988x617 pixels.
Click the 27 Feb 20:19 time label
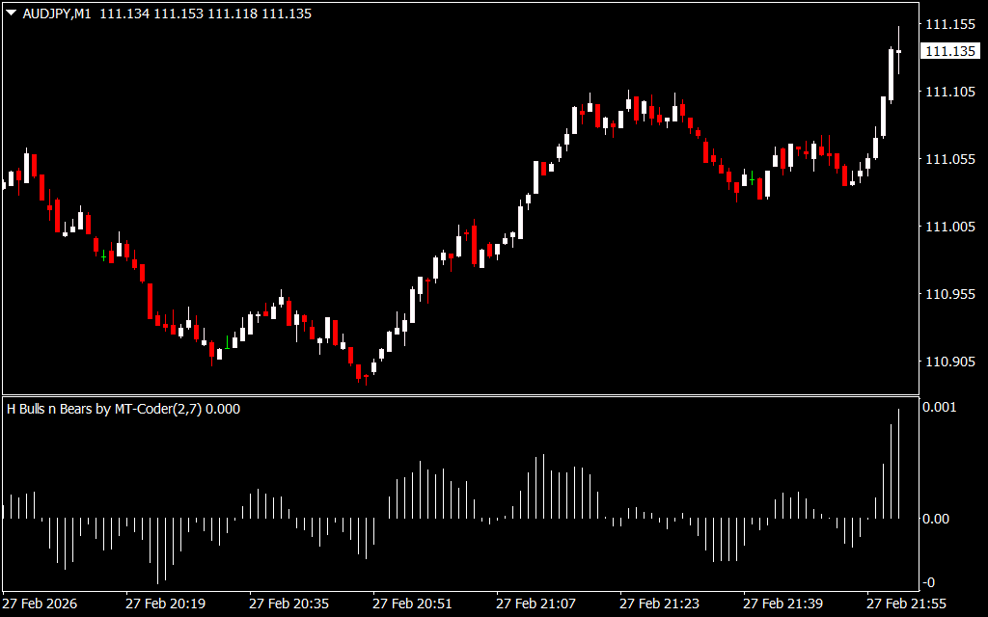(x=165, y=604)
